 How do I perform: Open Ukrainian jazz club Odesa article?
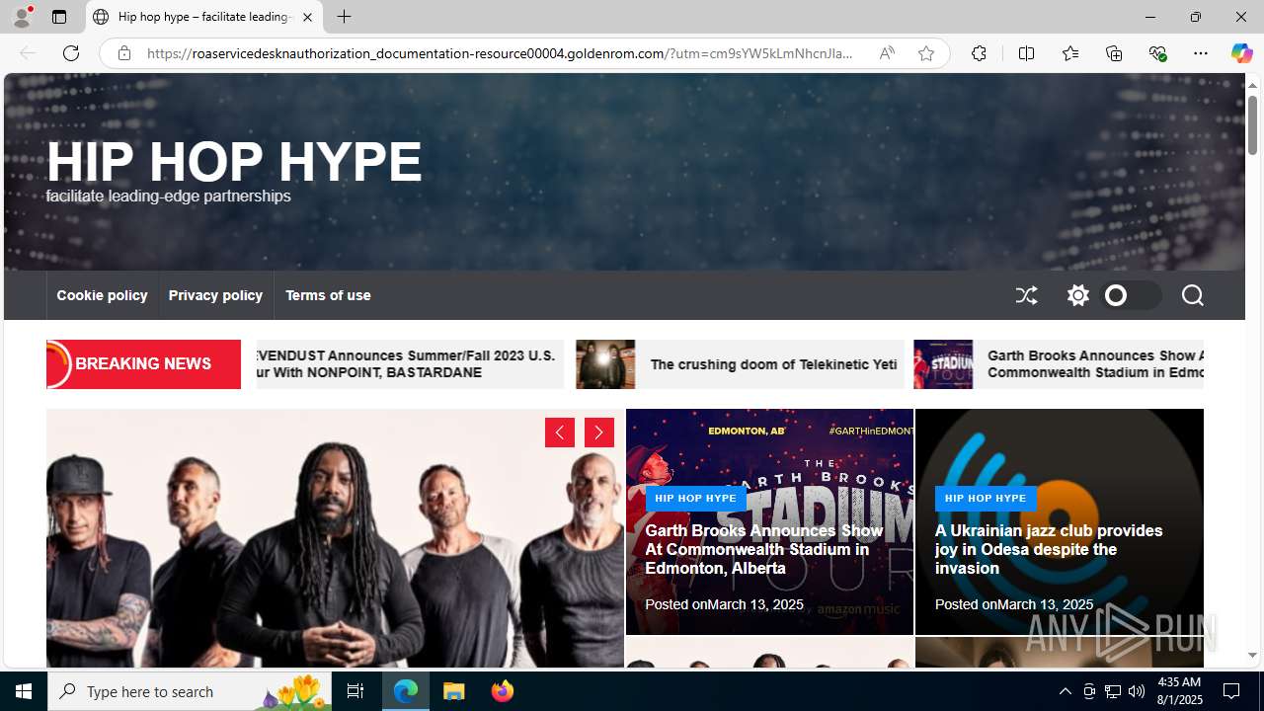[1049, 549]
